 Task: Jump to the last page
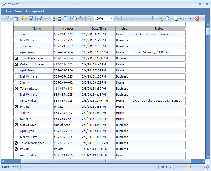[146, 18]
